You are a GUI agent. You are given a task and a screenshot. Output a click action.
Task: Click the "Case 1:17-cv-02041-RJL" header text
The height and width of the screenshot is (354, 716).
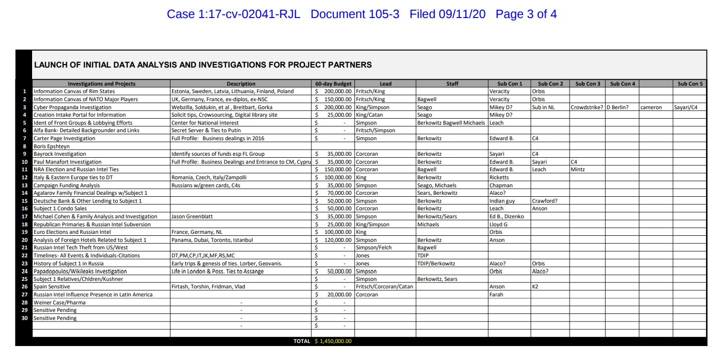[x=233, y=14]
